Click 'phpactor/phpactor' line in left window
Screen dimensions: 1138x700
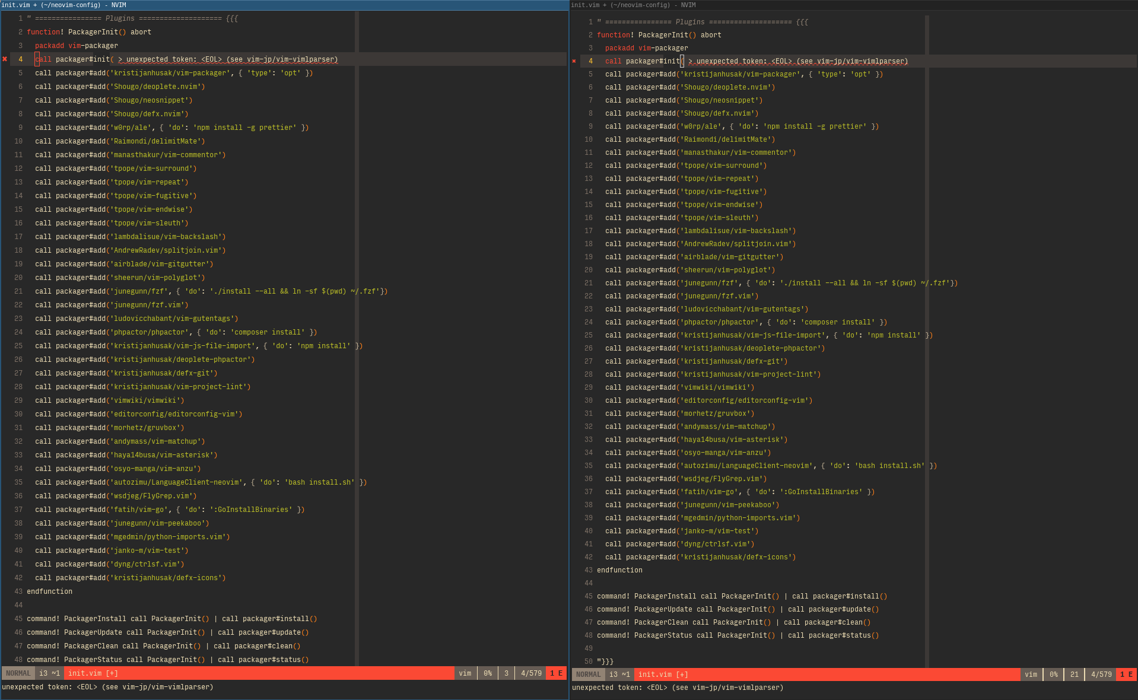(176, 332)
